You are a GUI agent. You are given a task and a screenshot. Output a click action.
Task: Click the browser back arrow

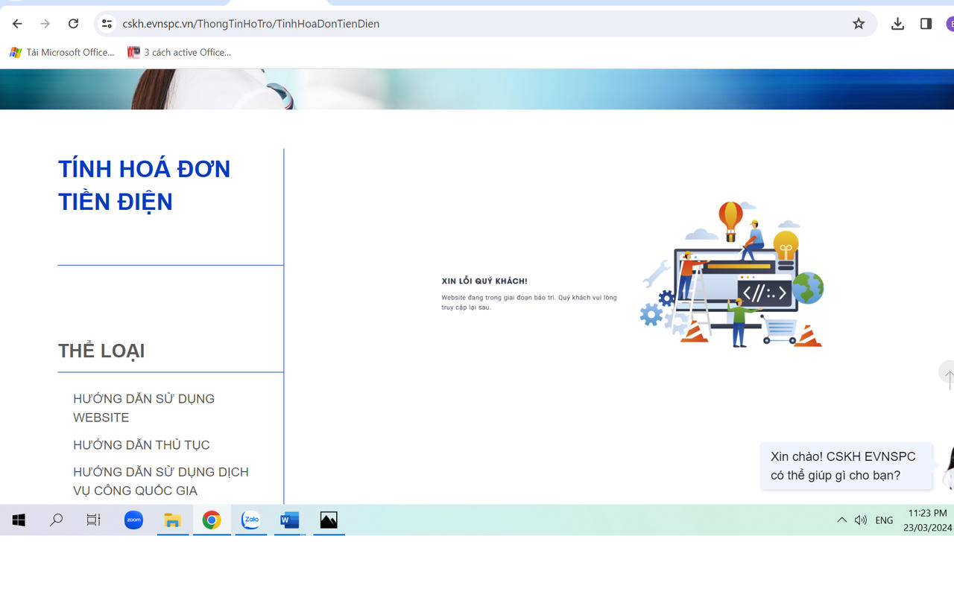point(17,24)
